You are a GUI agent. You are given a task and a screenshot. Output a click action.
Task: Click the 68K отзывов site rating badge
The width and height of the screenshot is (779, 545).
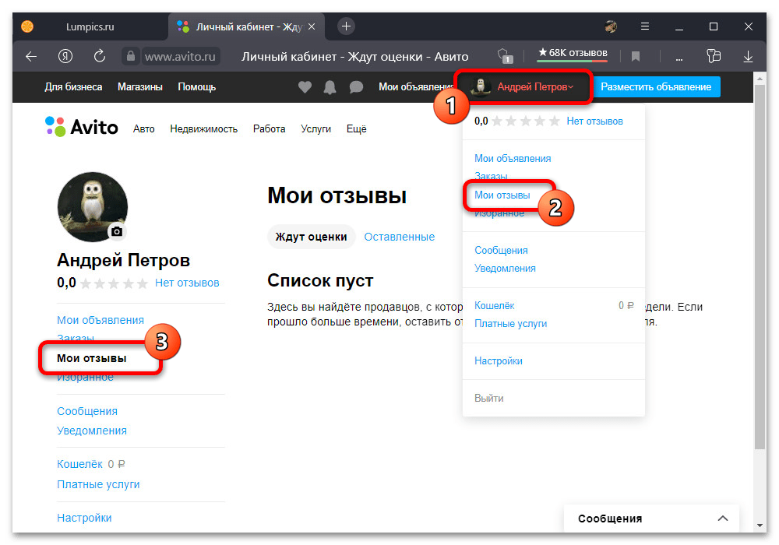click(572, 54)
